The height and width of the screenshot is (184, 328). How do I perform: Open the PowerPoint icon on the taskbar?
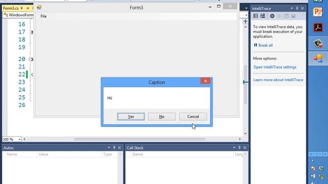coord(318,12)
